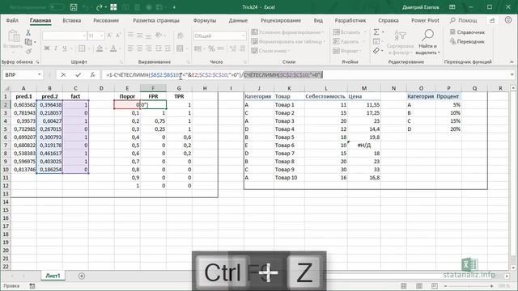Open the font name dropdown
This screenshot has height=291, width=518.
tap(84, 36)
